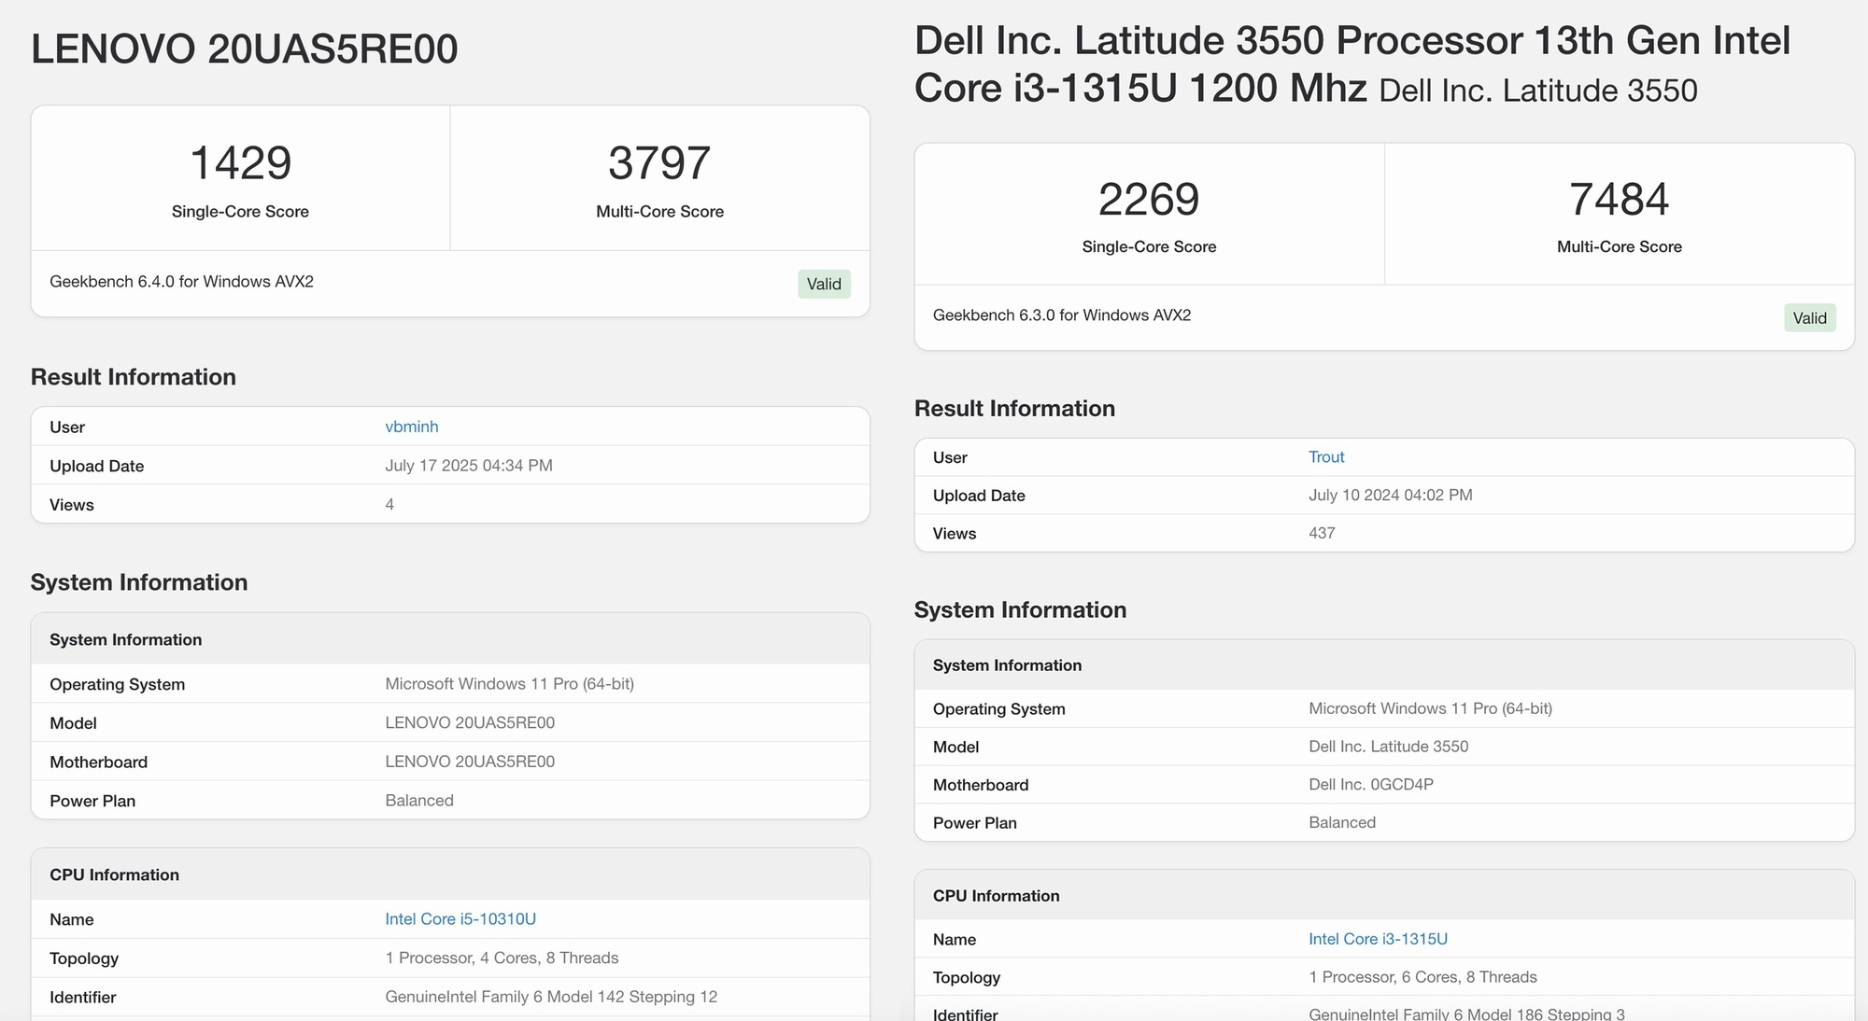The width and height of the screenshot is (1868, 1021).
Task: Click Geekbench 6.4.0 for Windows AVX2 text
Action: coord(181,282)
